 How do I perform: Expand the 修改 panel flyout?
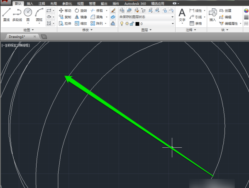tap(88, 30)
